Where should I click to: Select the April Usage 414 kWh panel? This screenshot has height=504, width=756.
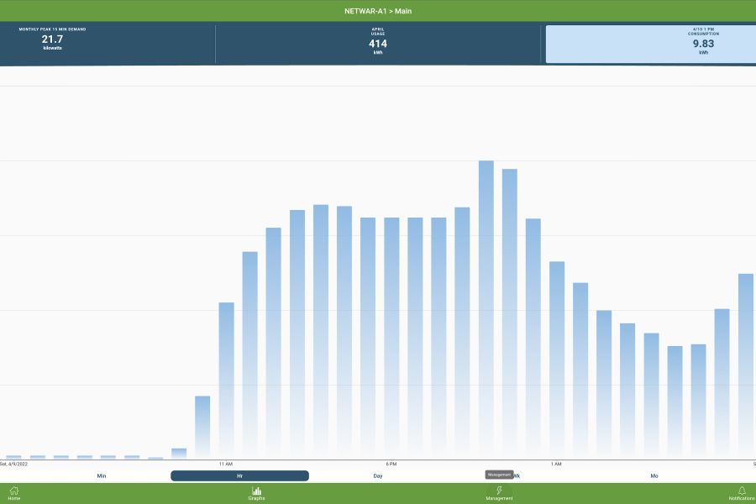pos(378,44)
